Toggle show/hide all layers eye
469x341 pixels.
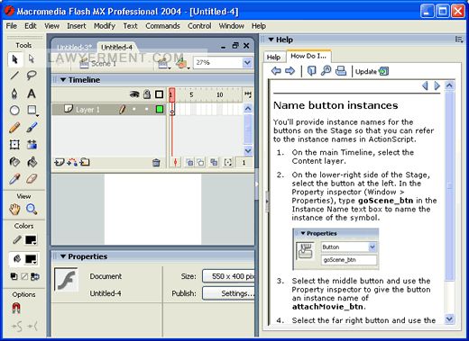pyautogui.click(x=134, y=94)
